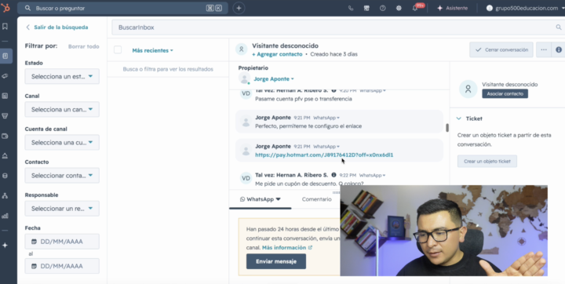Open WhatsApp channel menu on 9:21 PM Perfecto message
Screen dimensions: 565x284
[x=326, y=118]
